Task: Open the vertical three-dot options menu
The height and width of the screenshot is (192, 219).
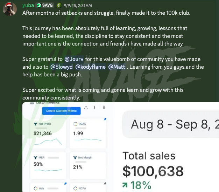Action: pyautogui.click(x=95, y=108)
